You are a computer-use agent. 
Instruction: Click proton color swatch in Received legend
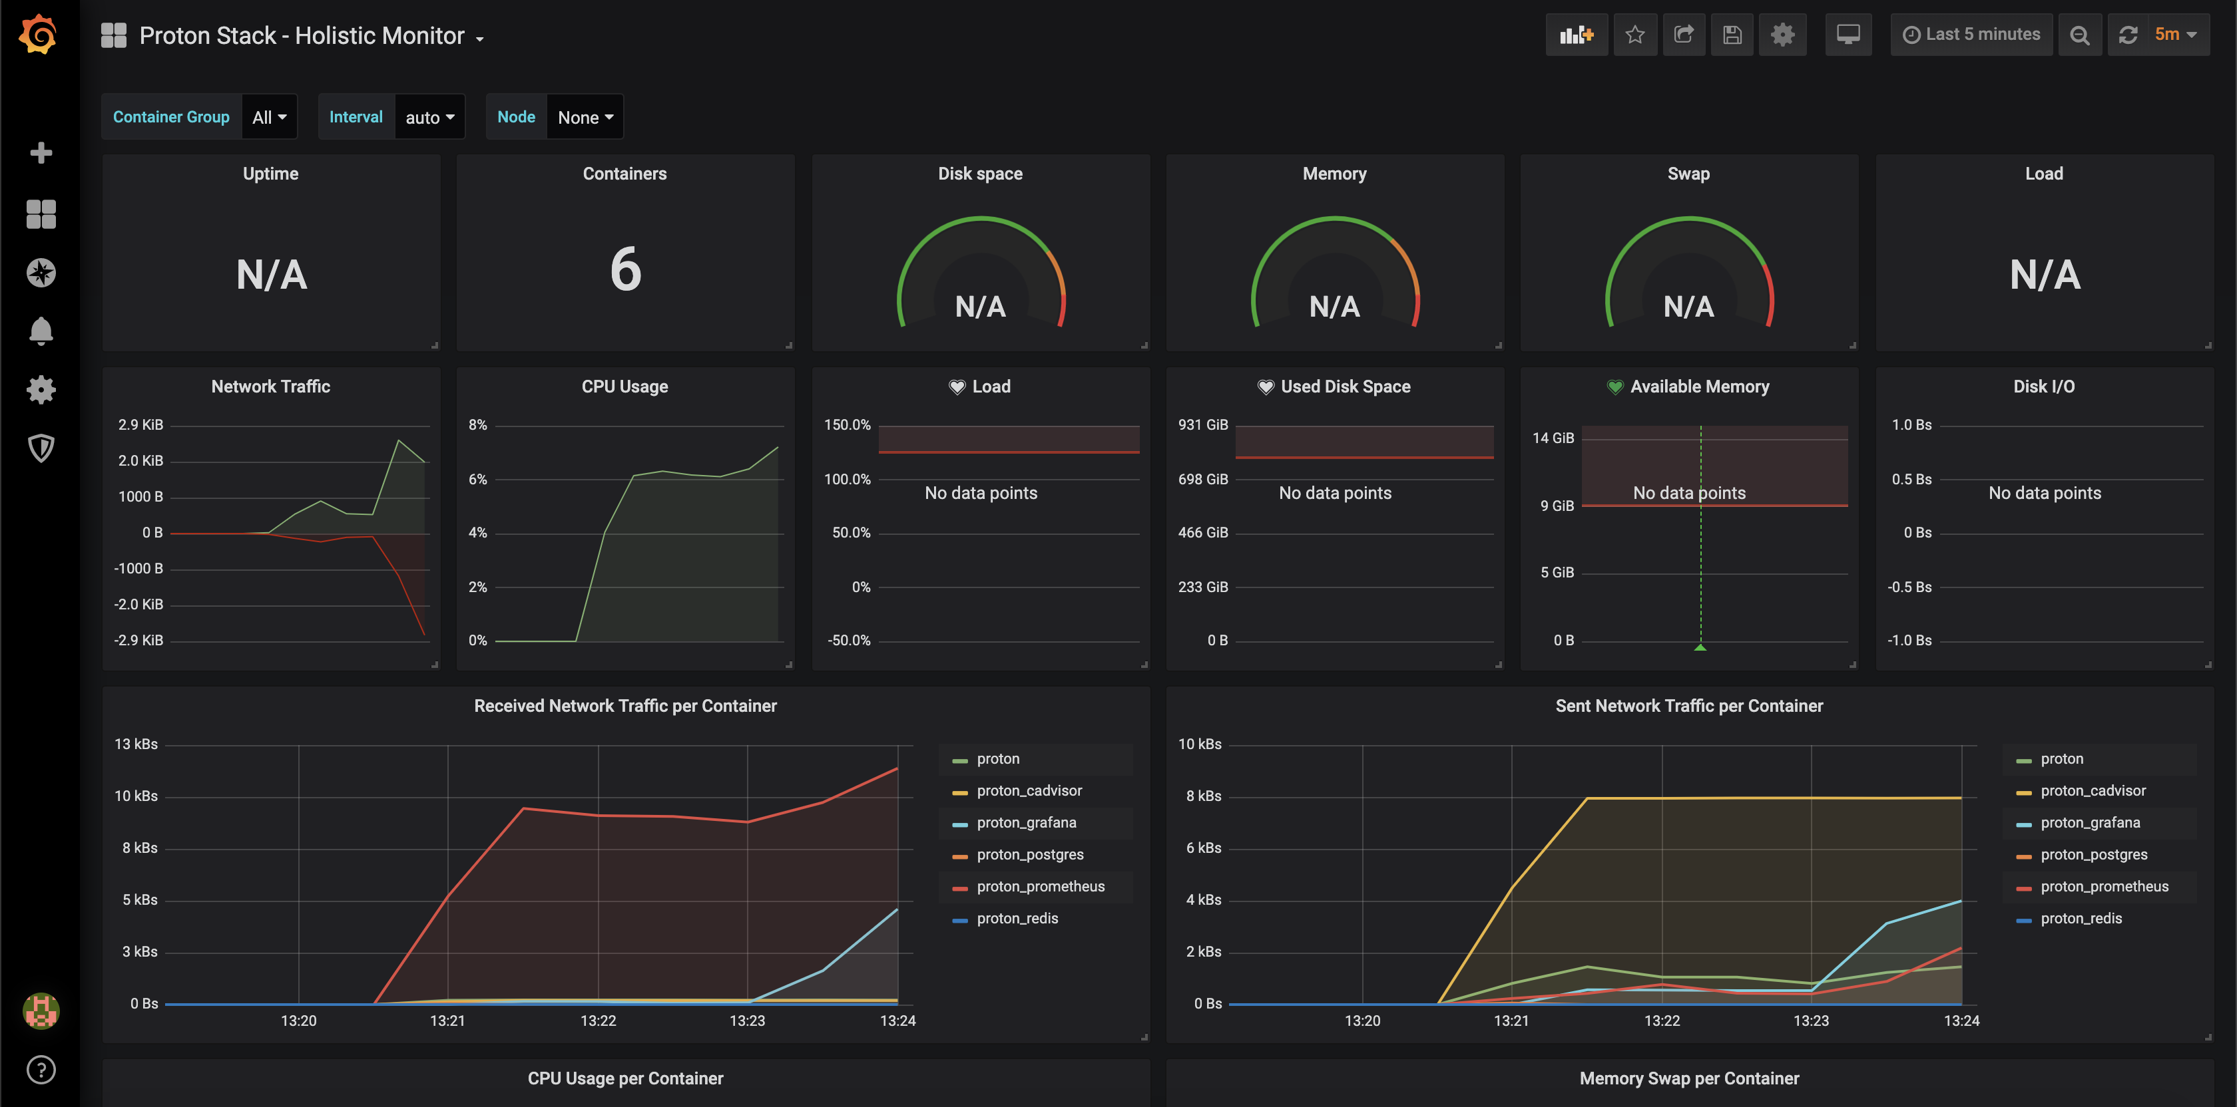click(x=959, y=761)
